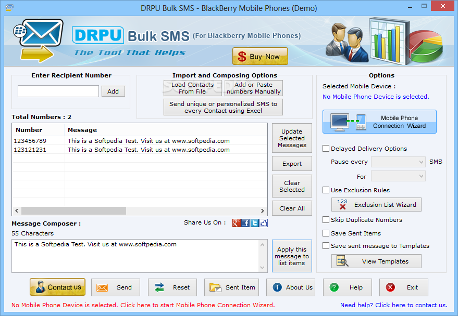Click the Number column header

(x=38, y=130)
